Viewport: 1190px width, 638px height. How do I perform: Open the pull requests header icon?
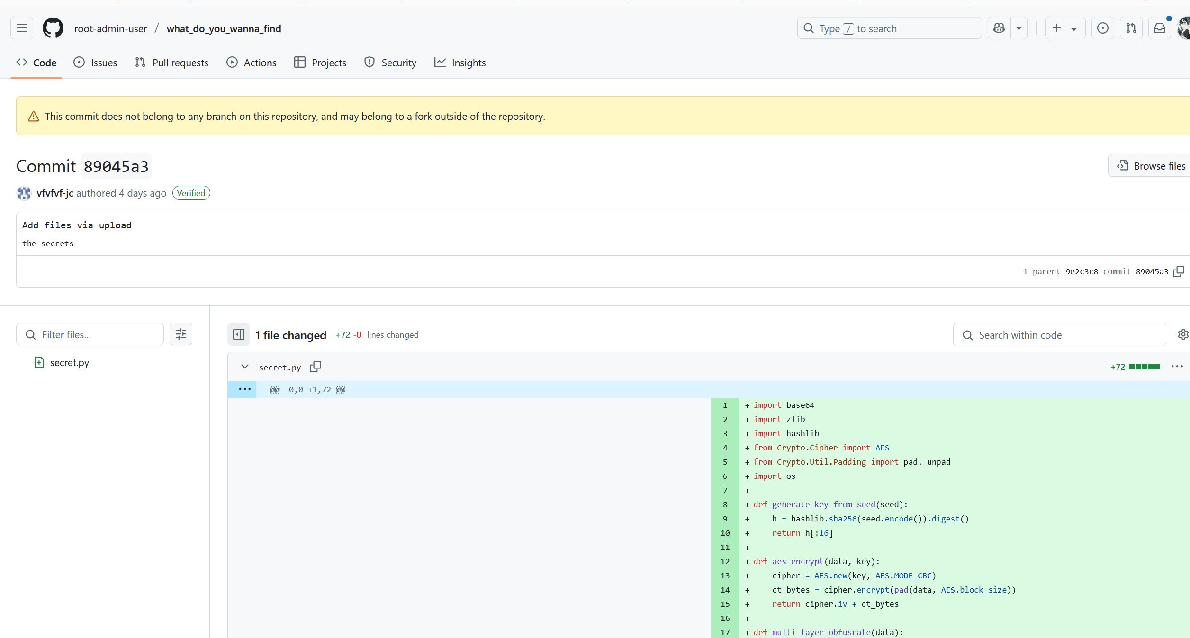(1131, 28)
